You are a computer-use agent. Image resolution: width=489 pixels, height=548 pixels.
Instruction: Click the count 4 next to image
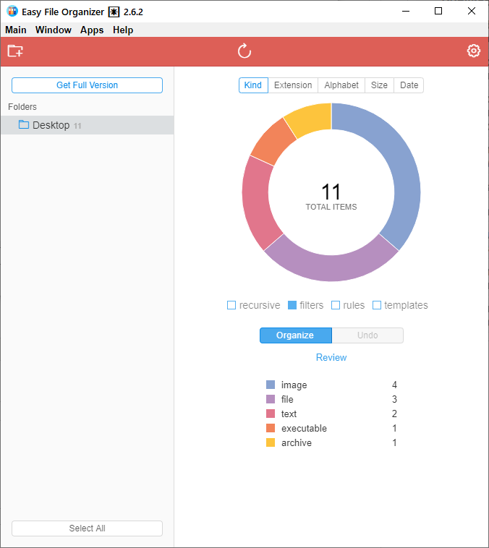pyautogui.click(x=394, y=385)
